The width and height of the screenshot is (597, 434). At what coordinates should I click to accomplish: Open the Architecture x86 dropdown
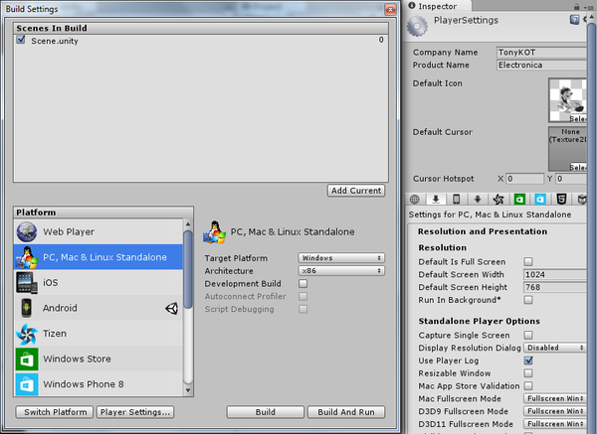(341, 271)
